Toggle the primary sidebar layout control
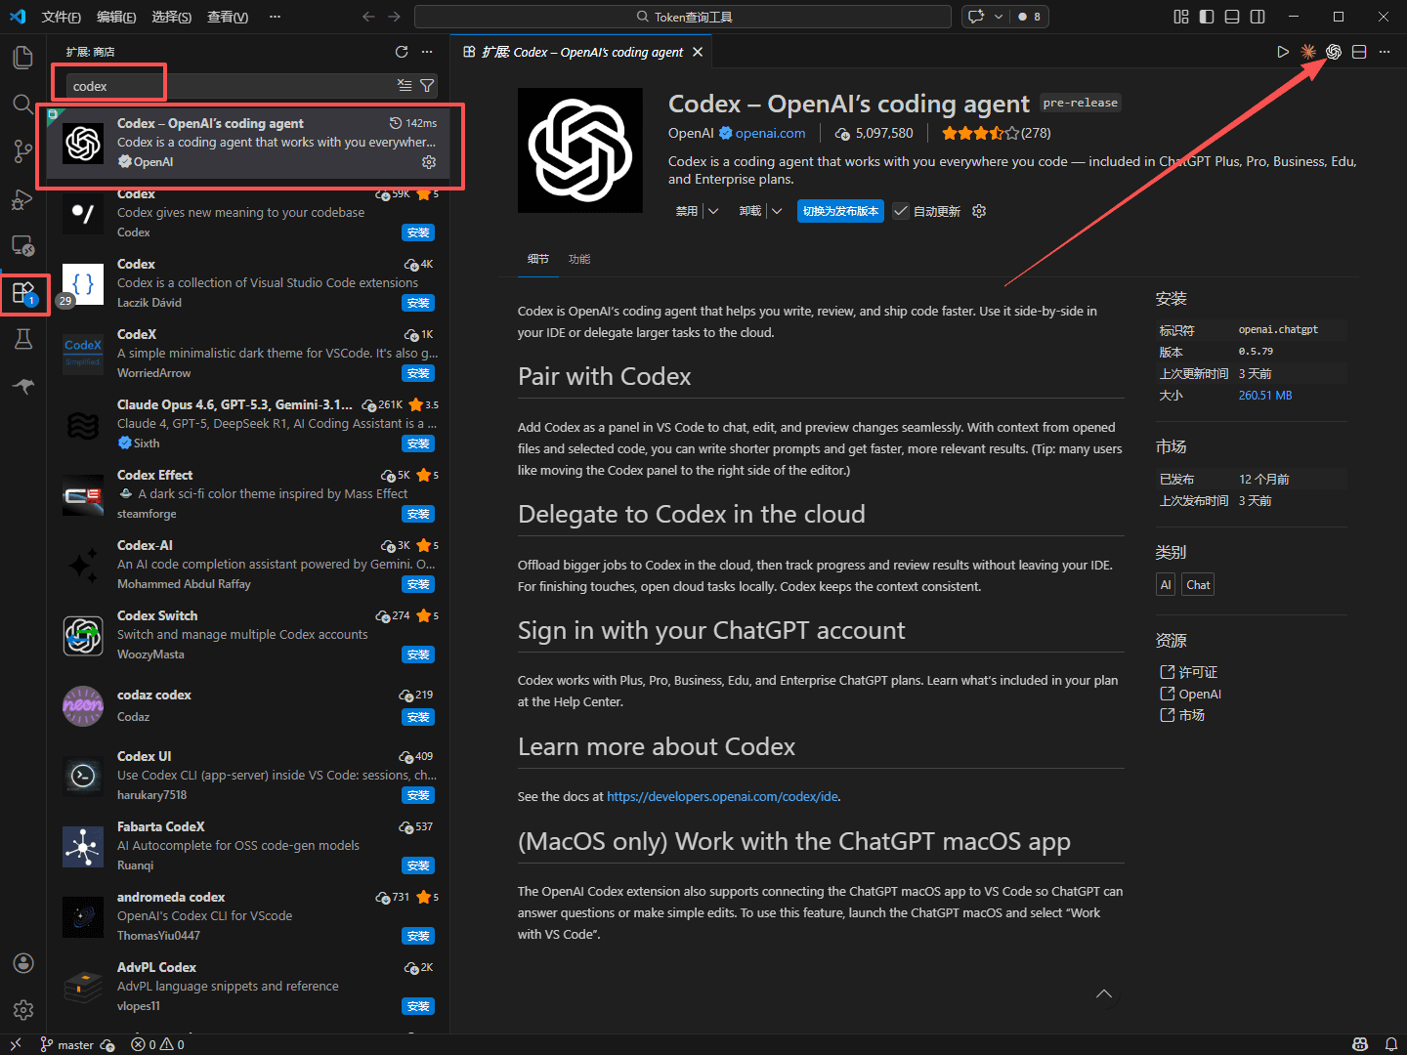1407x1055 pixels. coord(1207,17)
